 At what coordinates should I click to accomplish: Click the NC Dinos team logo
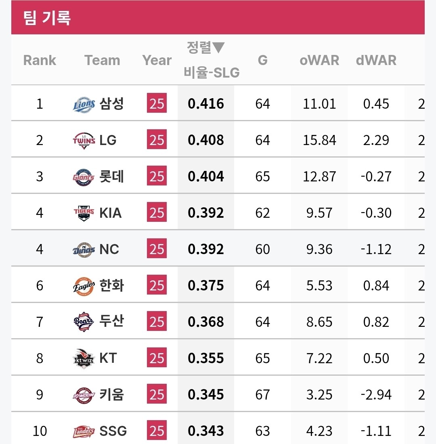click(84, 250)
